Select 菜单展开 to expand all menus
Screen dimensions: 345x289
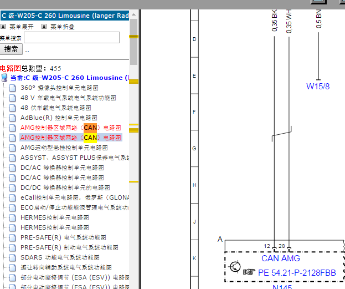[x=22, y=27]
